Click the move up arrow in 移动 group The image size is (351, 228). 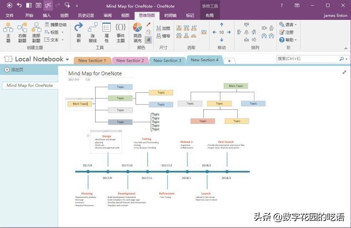tap(222, 25)
